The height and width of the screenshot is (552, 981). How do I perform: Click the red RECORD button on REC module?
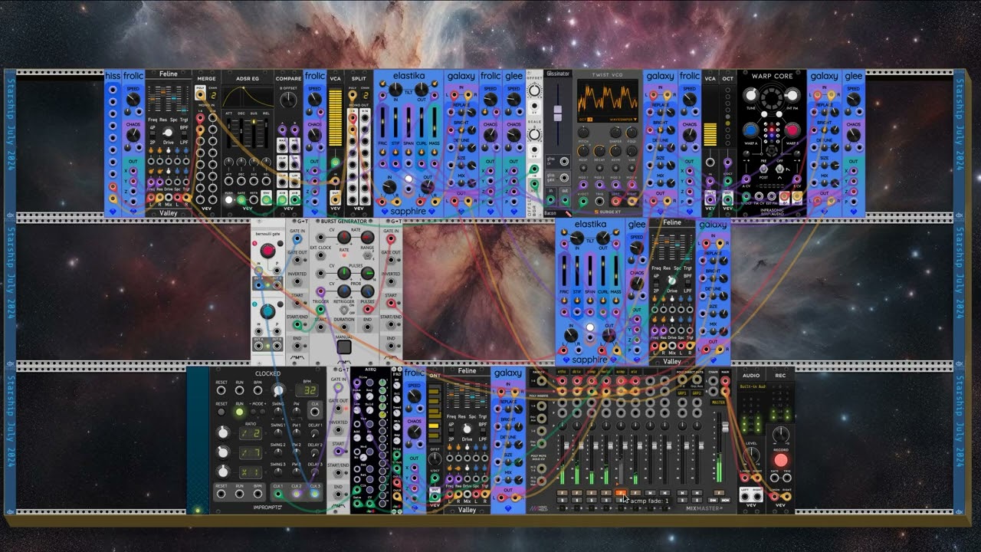pos(781,460)
